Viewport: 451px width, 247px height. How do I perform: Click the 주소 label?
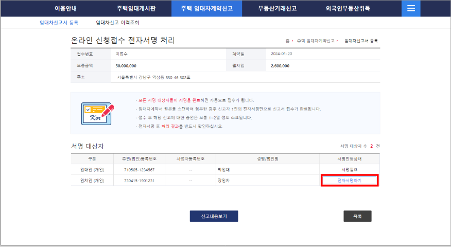pyautogui.click(x=81, y=77)
